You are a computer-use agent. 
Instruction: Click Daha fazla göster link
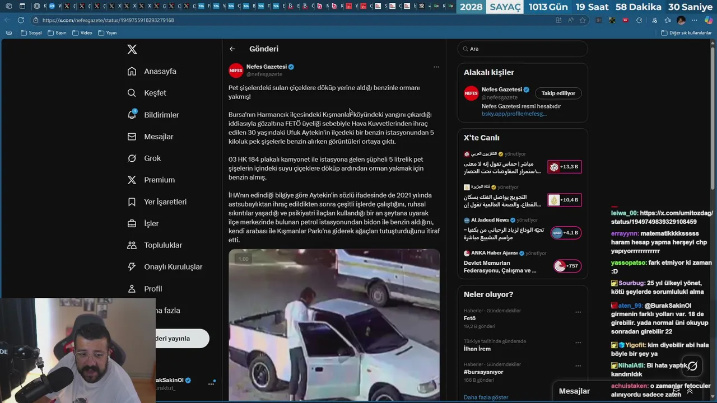486,397
